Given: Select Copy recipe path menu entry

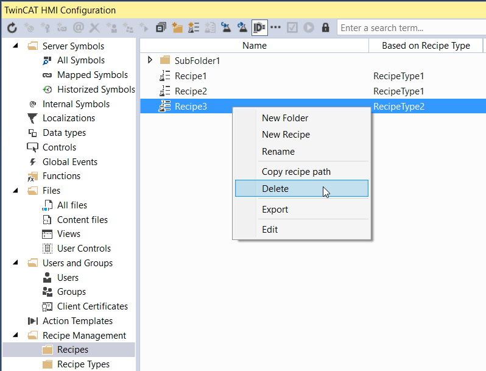Looking at the screenshot, I should click(296, 172).
